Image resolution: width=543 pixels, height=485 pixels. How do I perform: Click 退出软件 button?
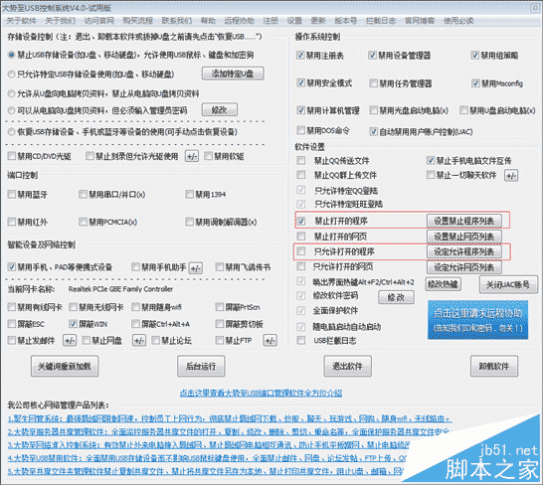(347, 366)
